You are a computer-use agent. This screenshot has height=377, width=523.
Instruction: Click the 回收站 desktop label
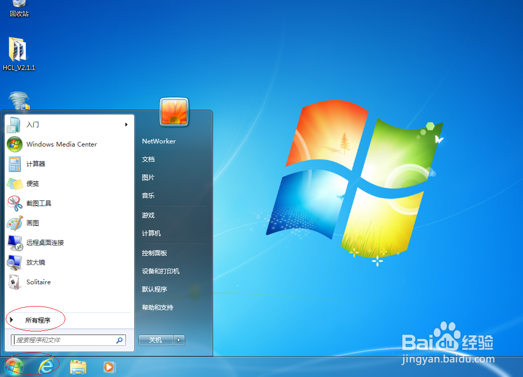point(19,13)
